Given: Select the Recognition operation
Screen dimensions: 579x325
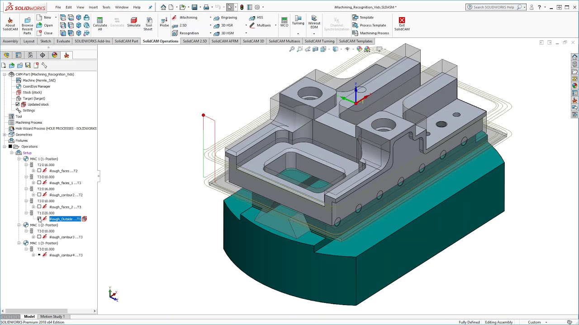Looking at the screenshot, I should click(x=185, y=33).
